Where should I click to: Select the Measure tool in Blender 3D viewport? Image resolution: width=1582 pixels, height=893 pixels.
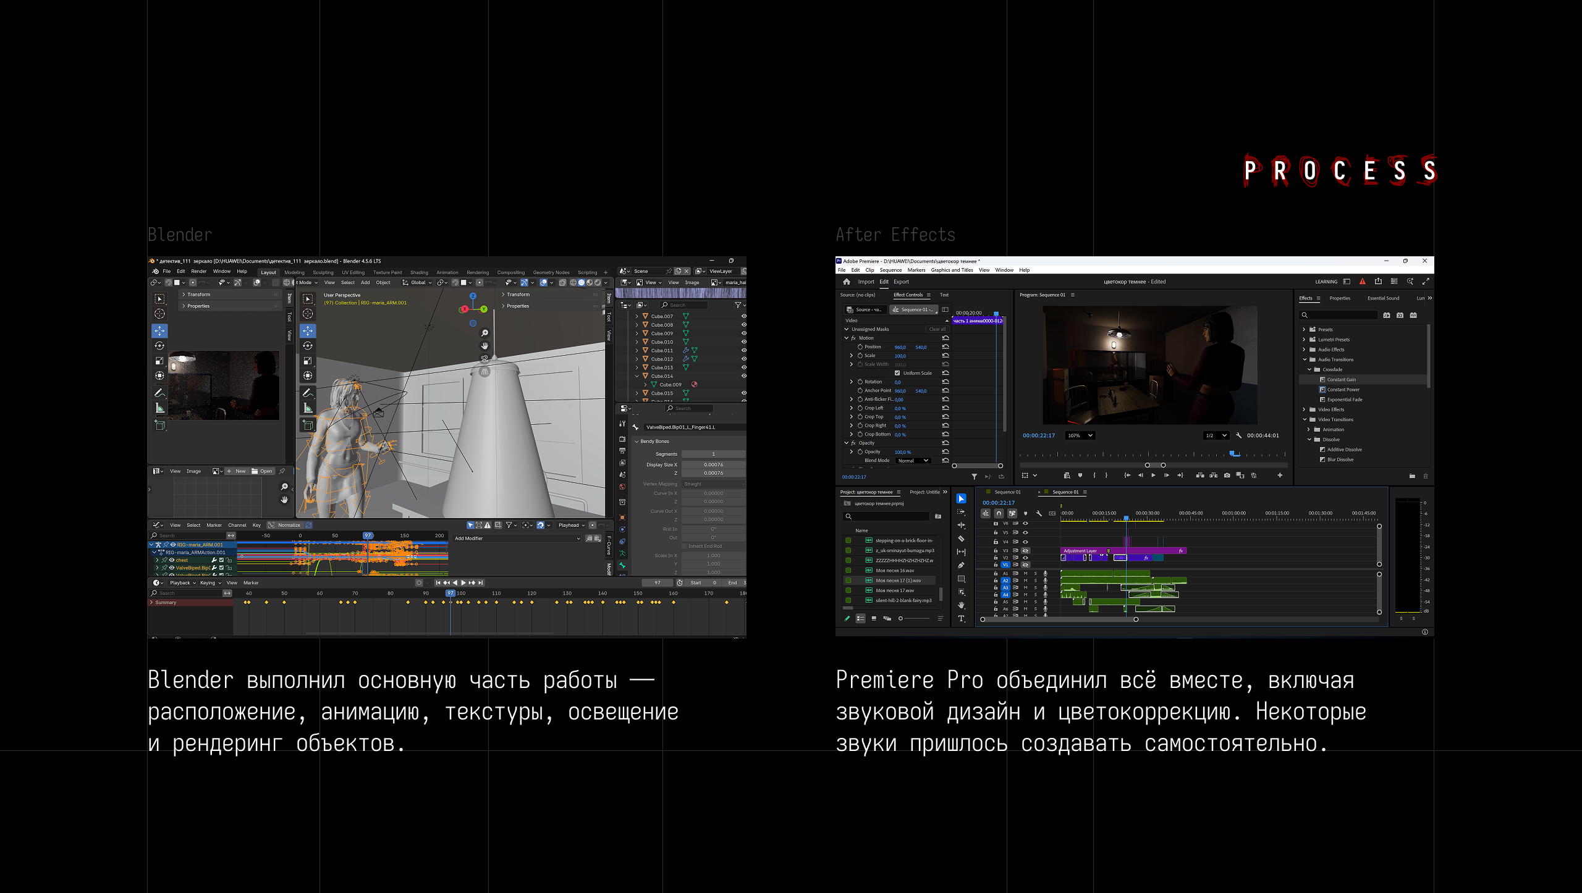click(x=308, y=408)
